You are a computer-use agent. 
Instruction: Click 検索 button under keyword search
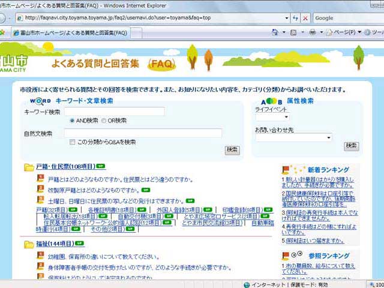pyautogui.click(x=232, y=149)
